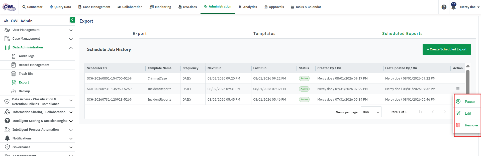Collapse the sidebar using green arrow button
This screenshot has width=481, height=156.
[x=72, y=20]
